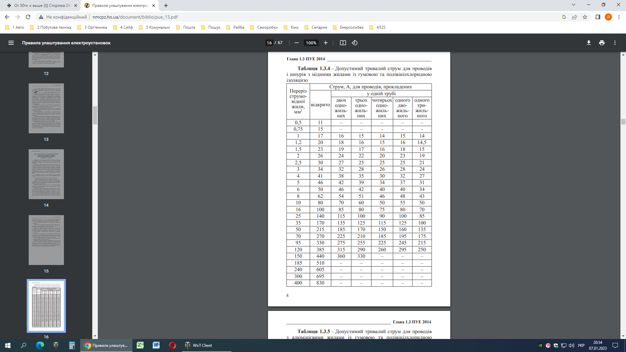Click the page number input field
Image resolution: width=626 pixels, height=352 pixels.
269,43
